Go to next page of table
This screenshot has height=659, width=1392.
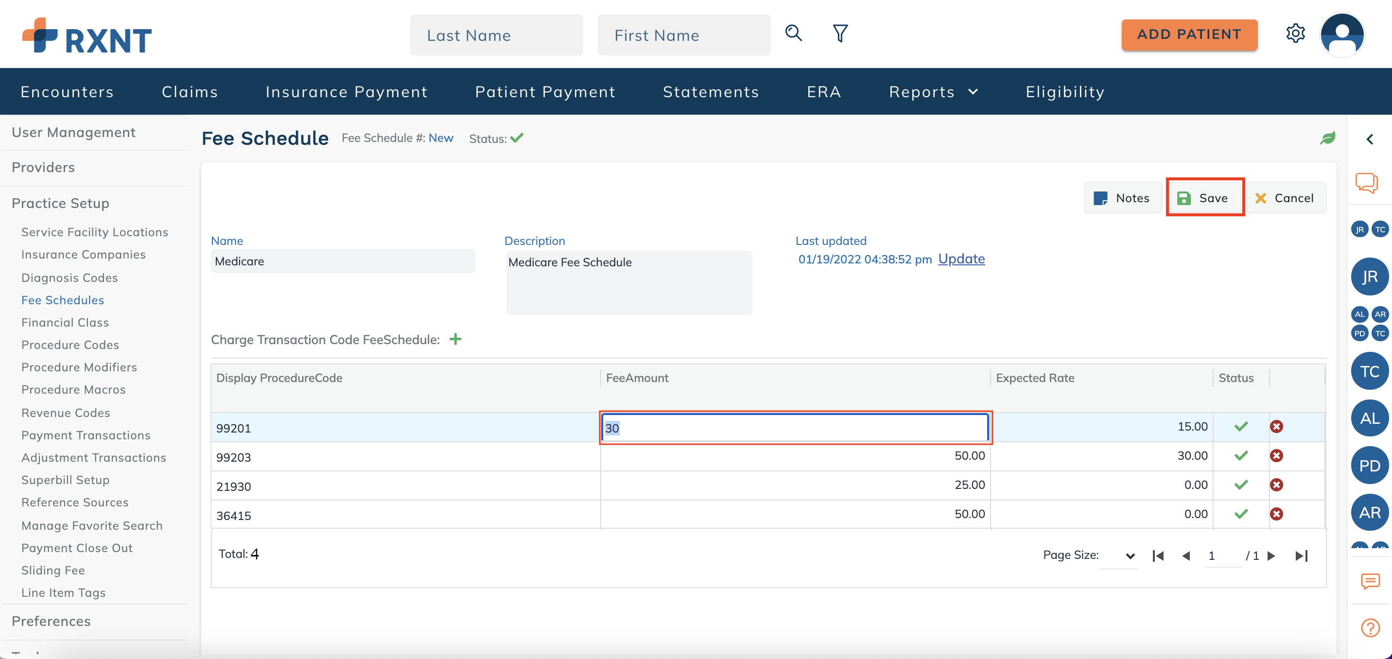click(1271, 556)
